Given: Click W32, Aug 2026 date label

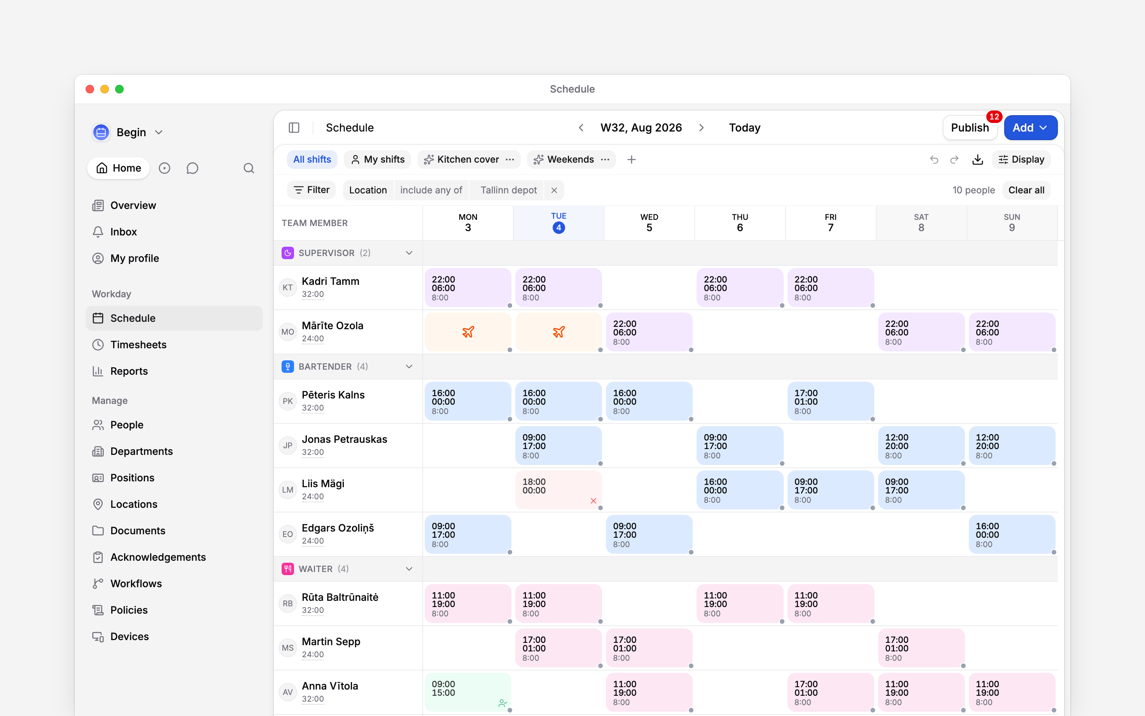Looking at the screenshot, I should pyautogui.click(x=641, y=127).
